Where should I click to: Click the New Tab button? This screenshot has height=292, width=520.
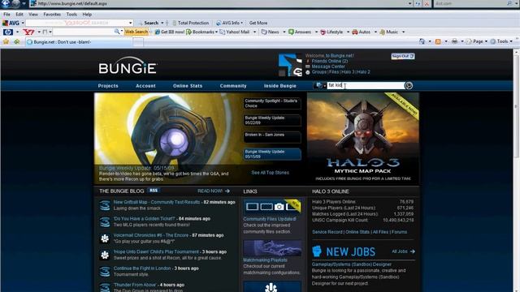tap(138, 42)
